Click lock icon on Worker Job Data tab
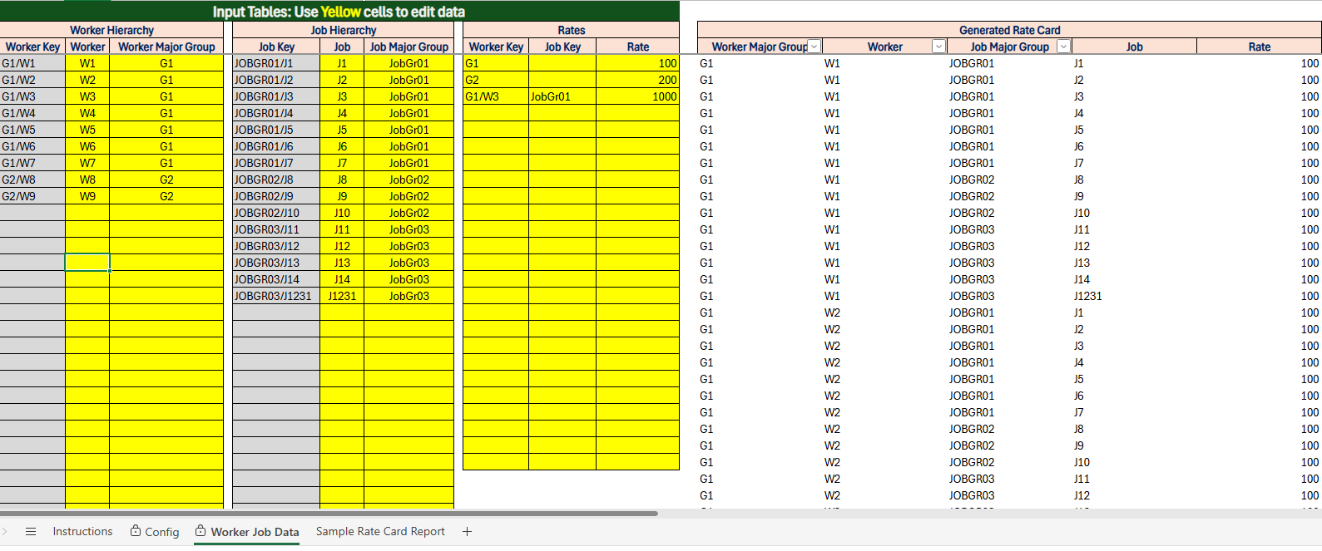Screen dimensions: 1322x551 pyautogui.click(x=201, y=531)
